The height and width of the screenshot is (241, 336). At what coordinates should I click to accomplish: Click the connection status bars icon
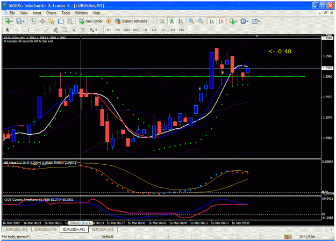tap(288, 237)
